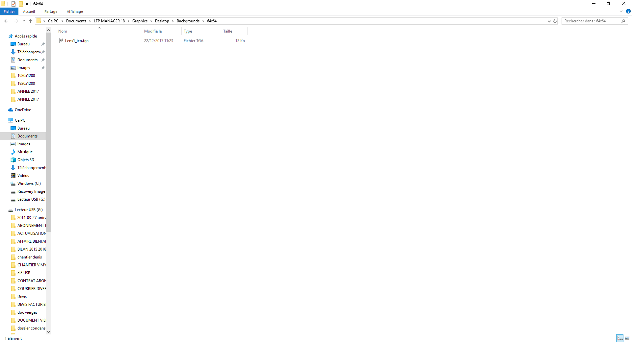Open Lecteur USB (G:) under Ce PC
The image size is (632, 342).
point(31,199)
